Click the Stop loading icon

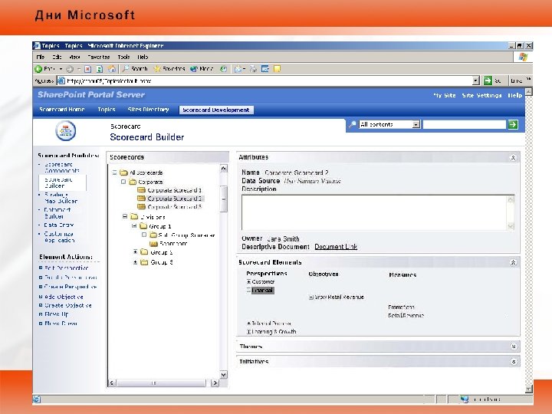click(x=88, y=69)
